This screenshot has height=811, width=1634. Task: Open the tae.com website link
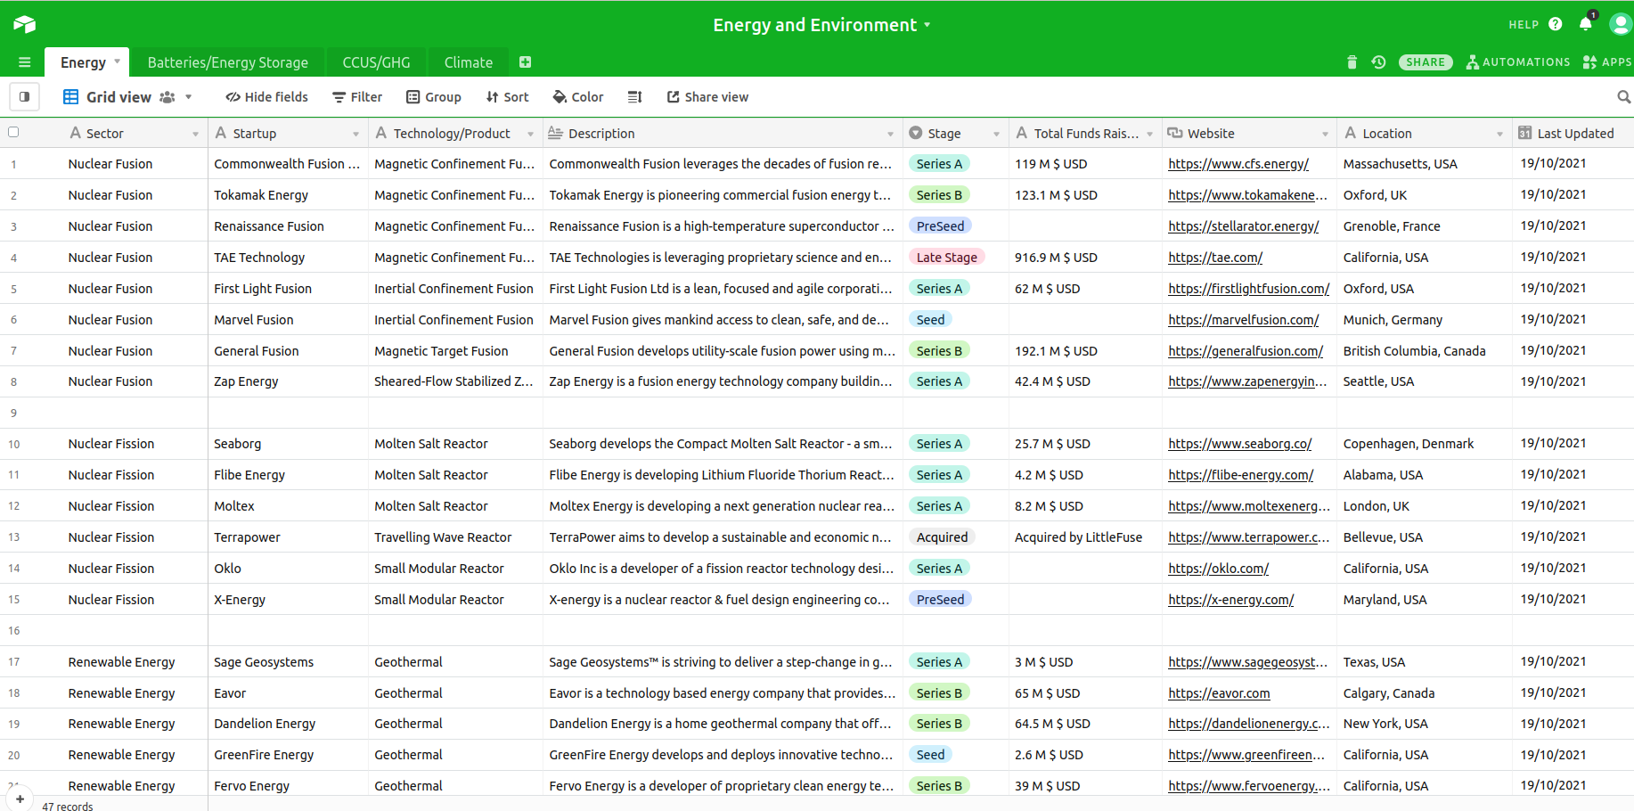pos(1215,258)
